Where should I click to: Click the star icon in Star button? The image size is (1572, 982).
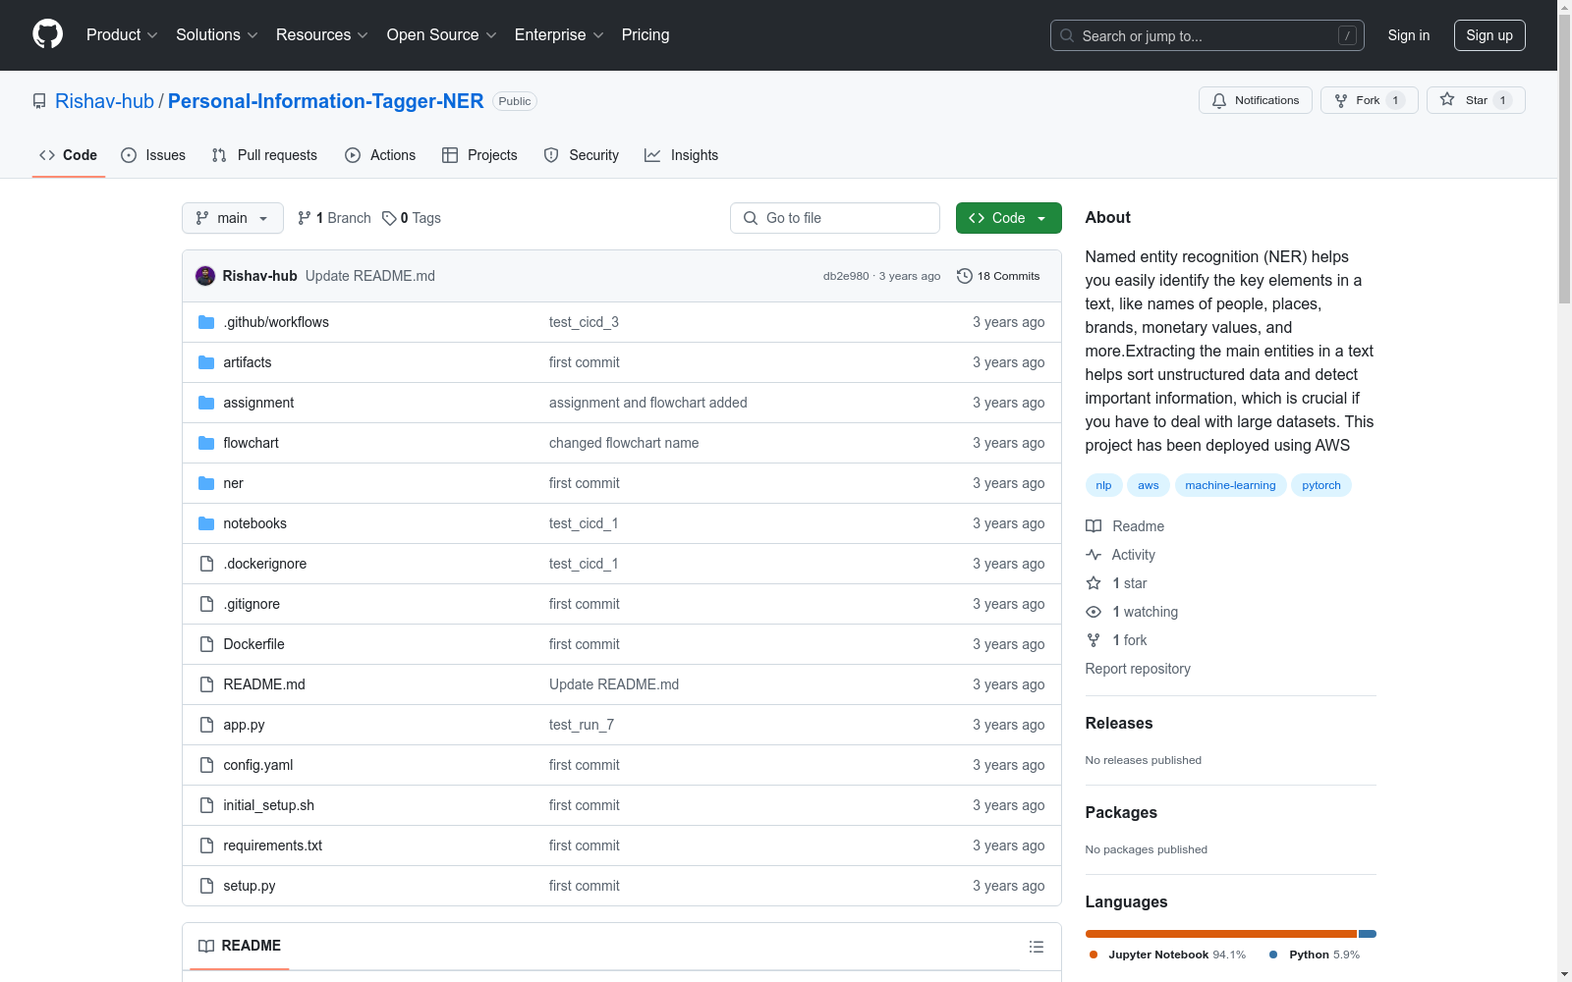coord(1447,99)
